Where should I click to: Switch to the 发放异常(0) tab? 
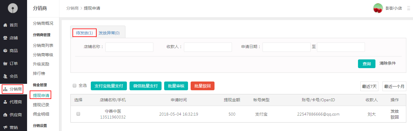[109, 33]
